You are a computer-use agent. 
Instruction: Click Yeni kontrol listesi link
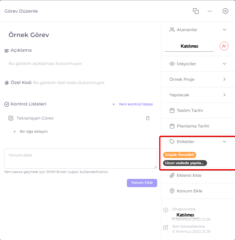pos(132,104)
